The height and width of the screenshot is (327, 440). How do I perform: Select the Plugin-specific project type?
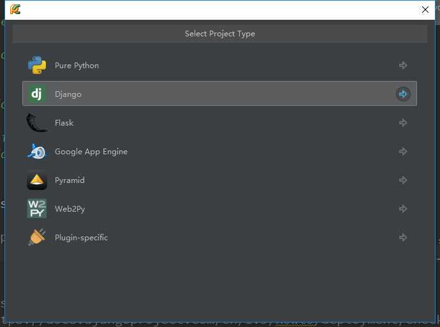coord(219,238)
